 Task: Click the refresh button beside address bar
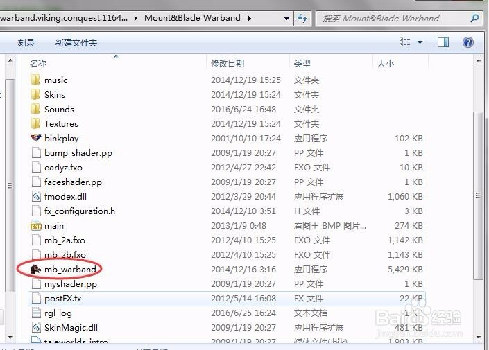point(302,19)
